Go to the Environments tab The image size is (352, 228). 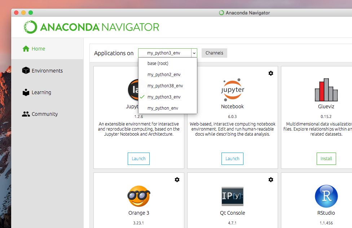point(47,71)
